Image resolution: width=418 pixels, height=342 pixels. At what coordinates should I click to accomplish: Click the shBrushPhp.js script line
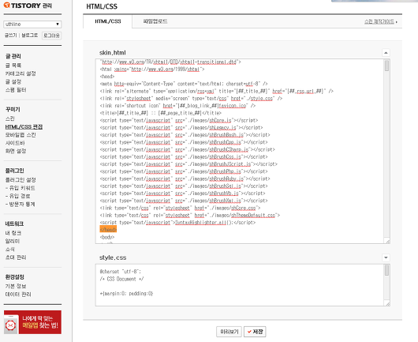pos(184,171)
